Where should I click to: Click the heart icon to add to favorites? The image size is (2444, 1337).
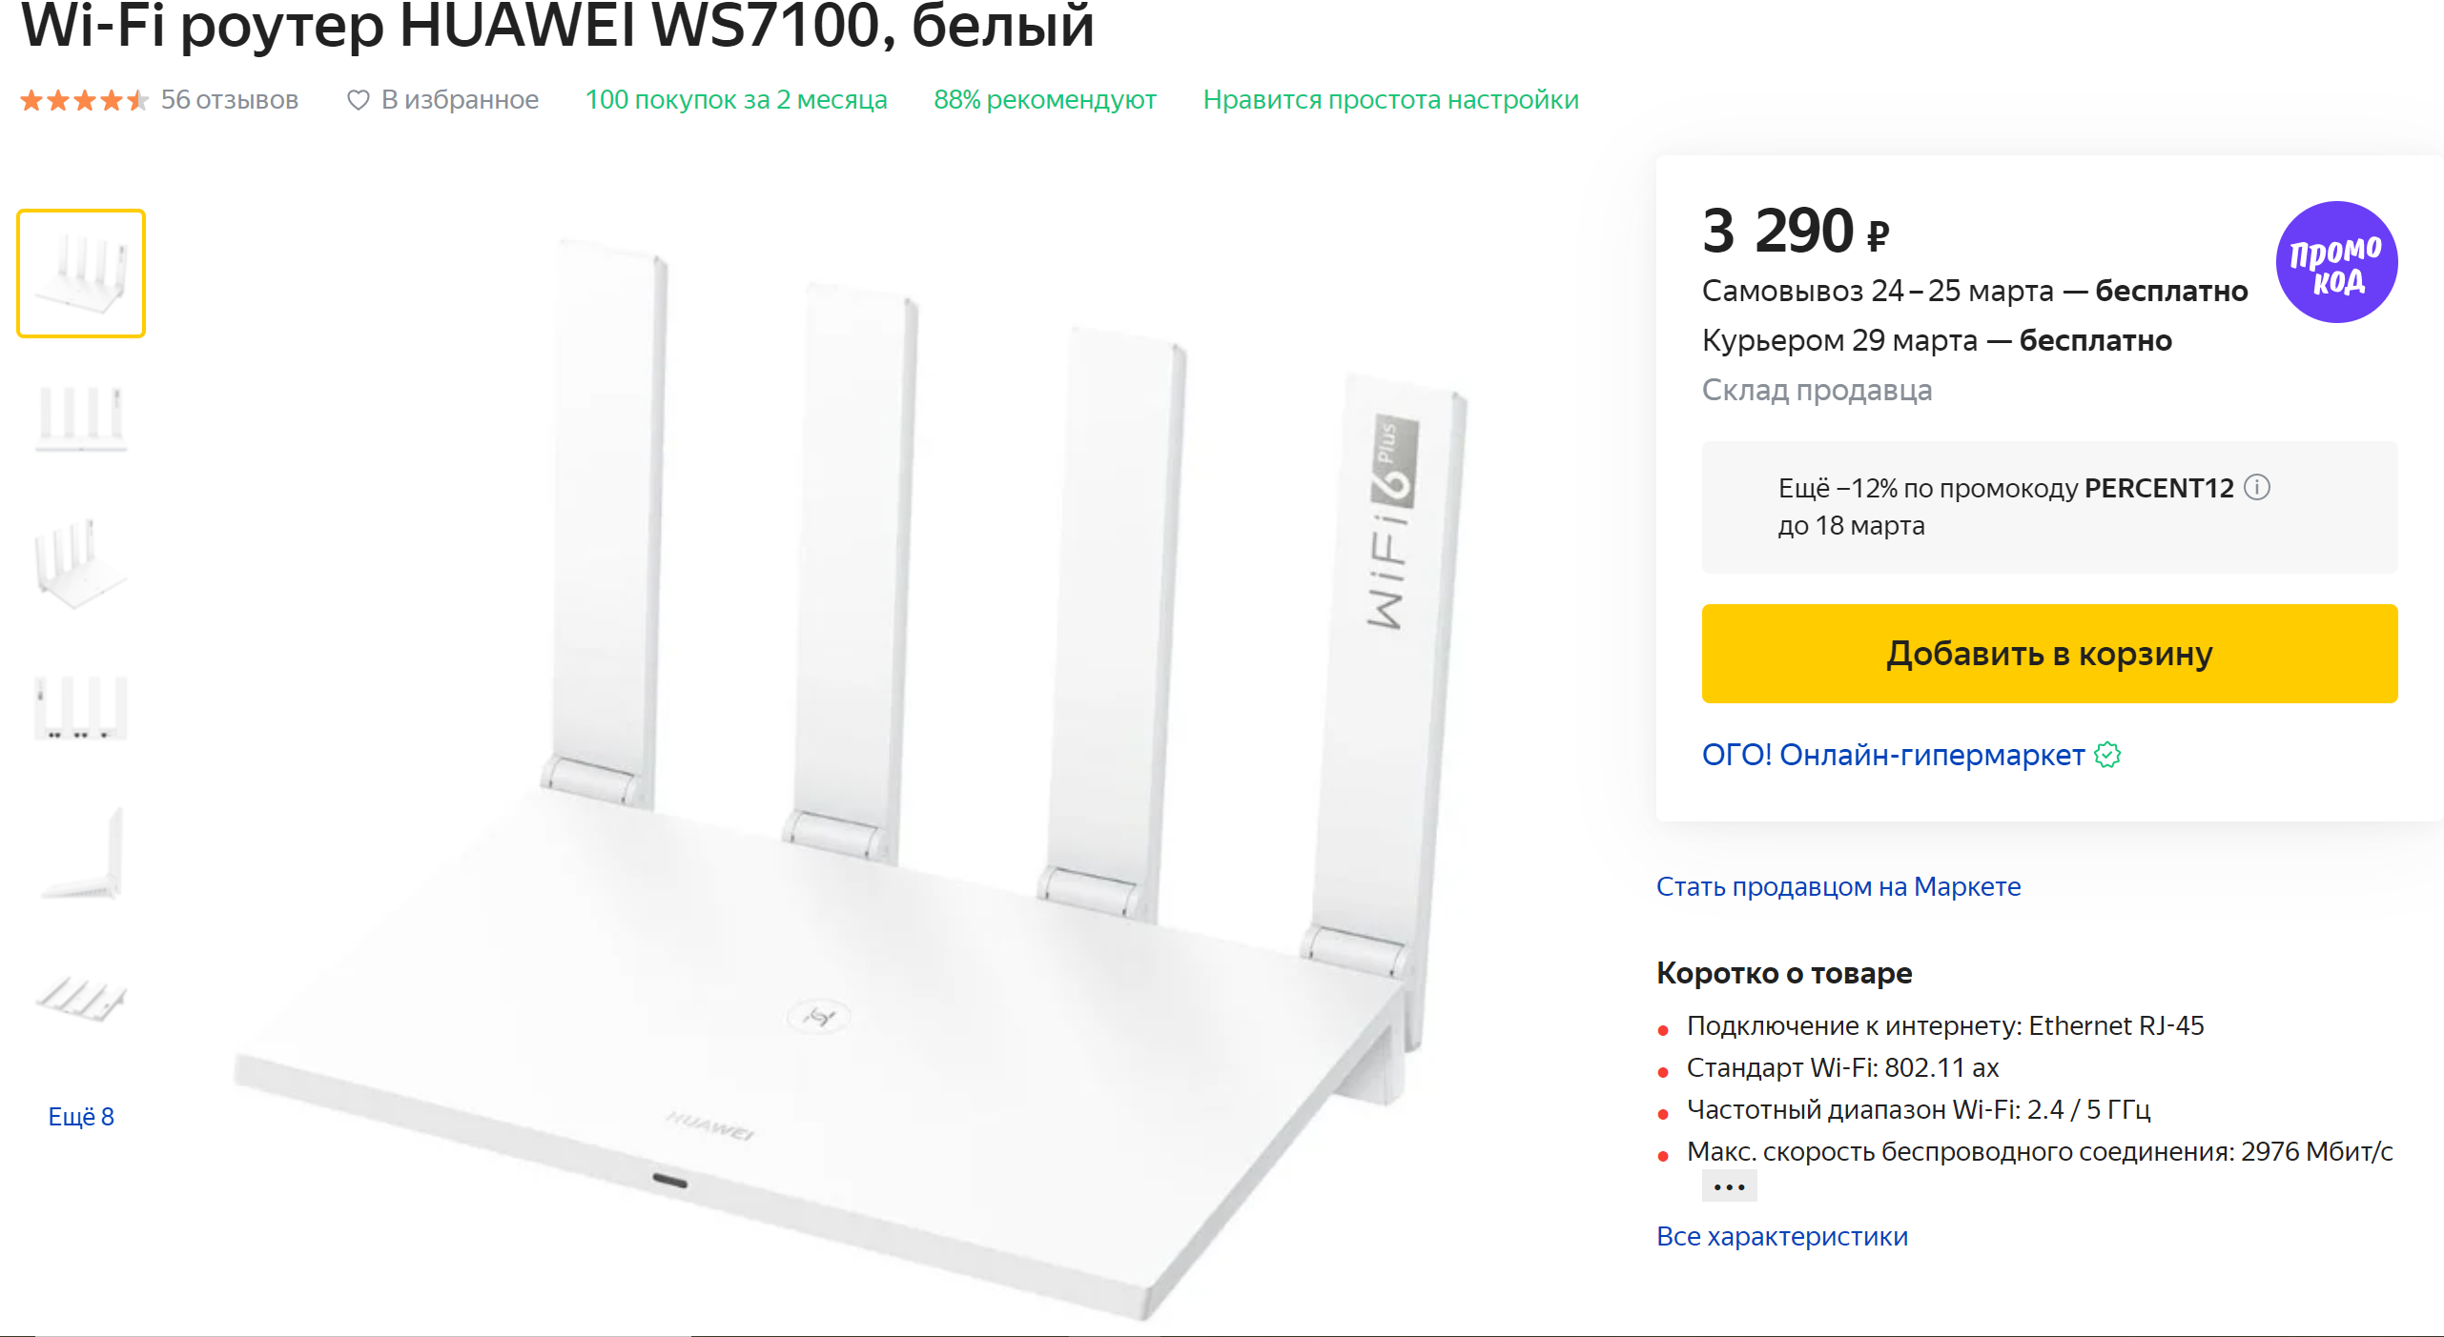pyautogui.click(x=358, y=100)
